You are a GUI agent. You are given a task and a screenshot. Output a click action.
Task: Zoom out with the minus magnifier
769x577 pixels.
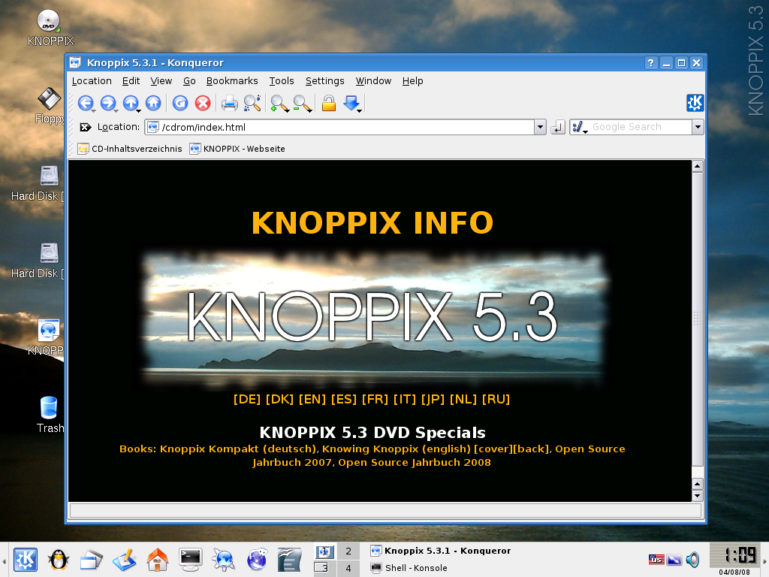click(x=302, y=103)
